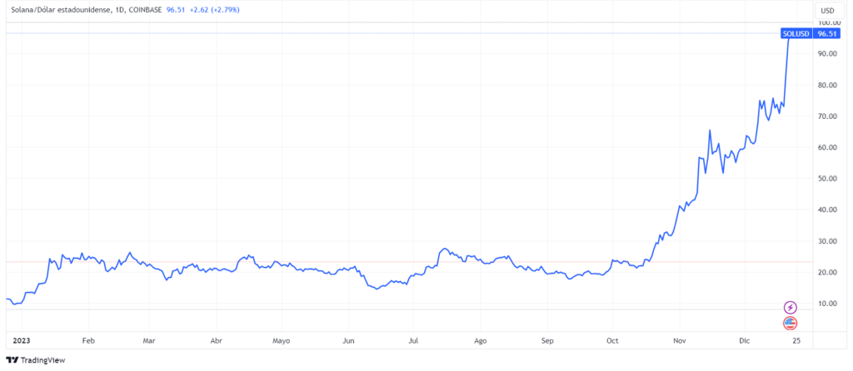Click the +2.62 (+2.79%) change value
Viewport: 853px width, 371px height.
(214, 10)
